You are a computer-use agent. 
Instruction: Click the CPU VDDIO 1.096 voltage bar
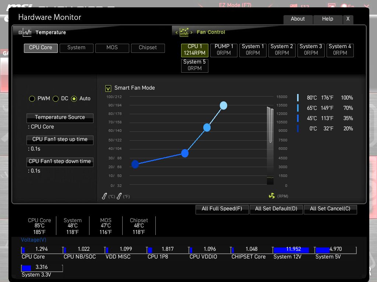(209, 250)
